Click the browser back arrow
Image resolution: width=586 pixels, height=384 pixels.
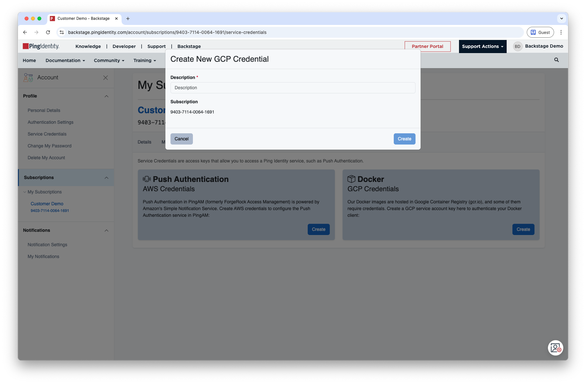[x=25, y=32]
